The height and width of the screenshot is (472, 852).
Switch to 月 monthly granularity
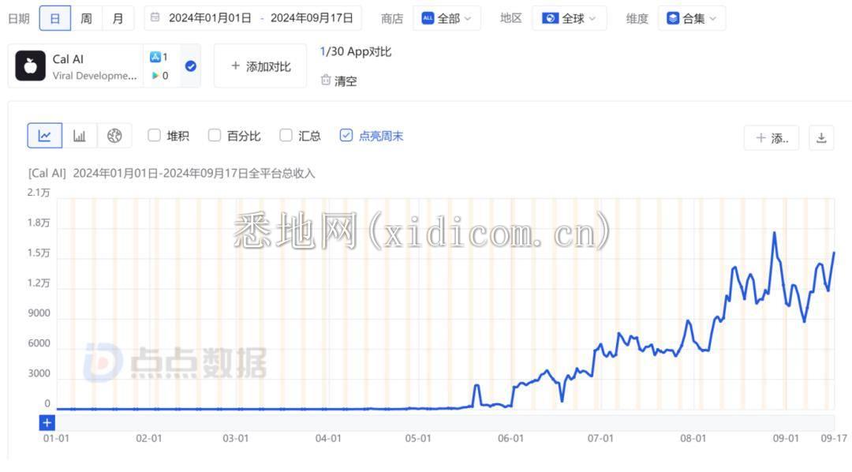(x=118, y=18)
